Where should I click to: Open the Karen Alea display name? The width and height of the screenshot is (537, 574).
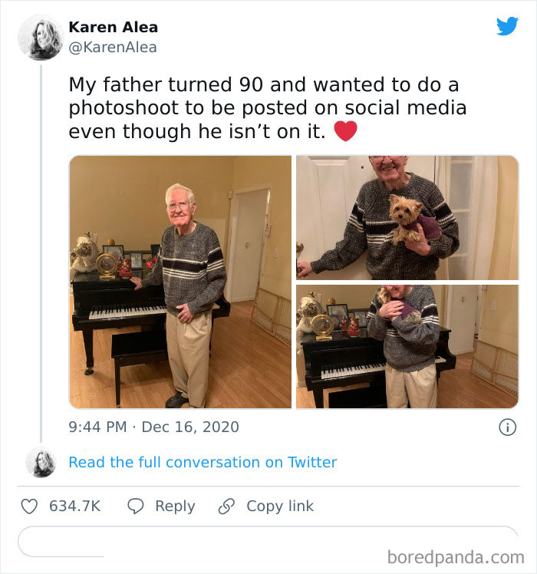coord(113,27)
